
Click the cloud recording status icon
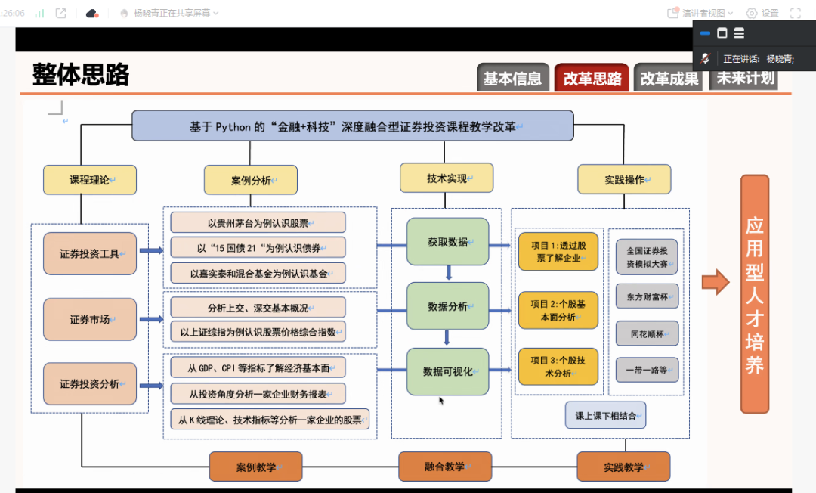92,13
